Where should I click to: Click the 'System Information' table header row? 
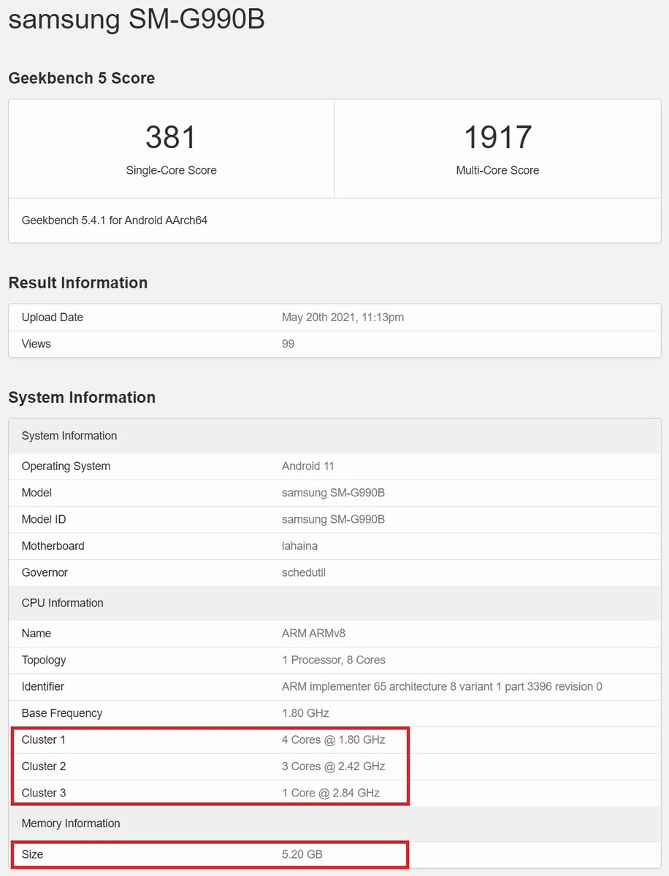(334, 436)
